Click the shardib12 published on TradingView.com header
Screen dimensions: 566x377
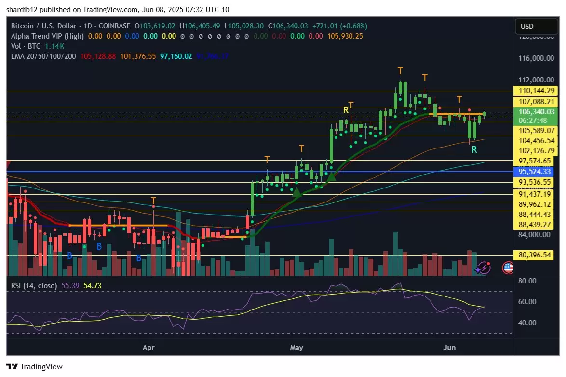118,9
